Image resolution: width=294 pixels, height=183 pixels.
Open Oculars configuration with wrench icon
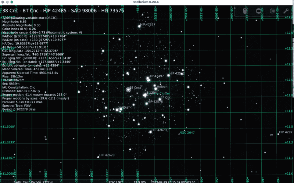[286, 11]
